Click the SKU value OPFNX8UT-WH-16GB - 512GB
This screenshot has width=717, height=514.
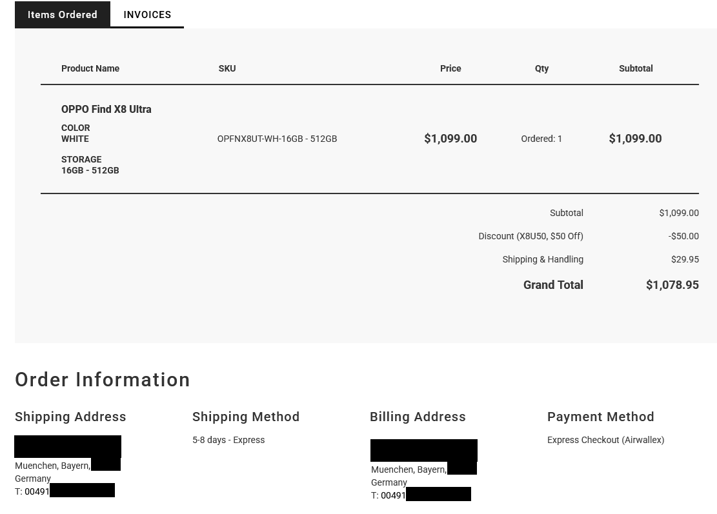click(277, 139)
